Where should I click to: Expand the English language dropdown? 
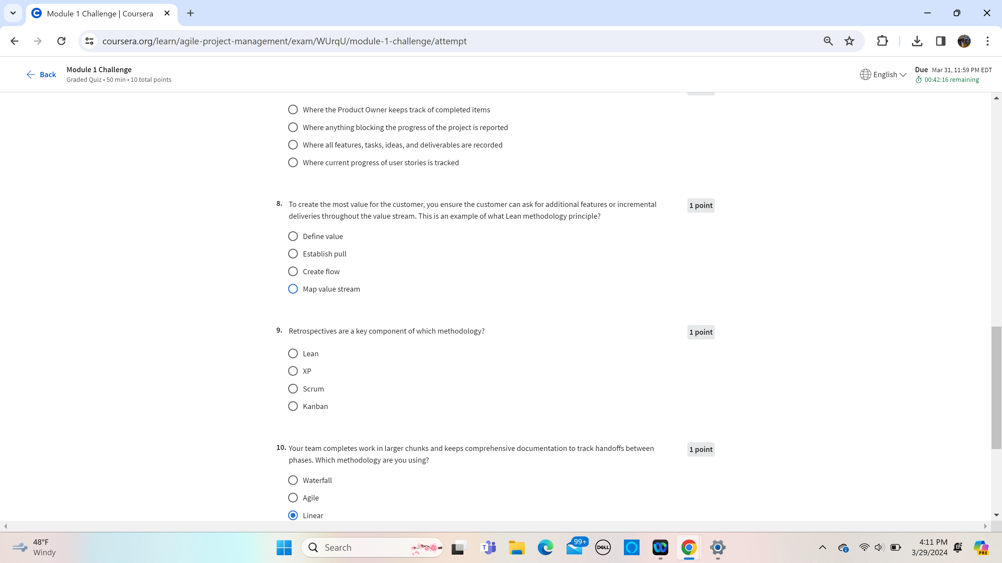[883, 75]
